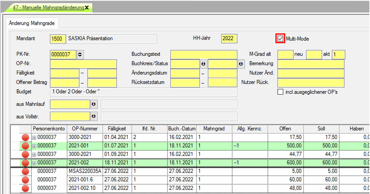Click red status dot of 2021-002.10 row

[25, 188]
